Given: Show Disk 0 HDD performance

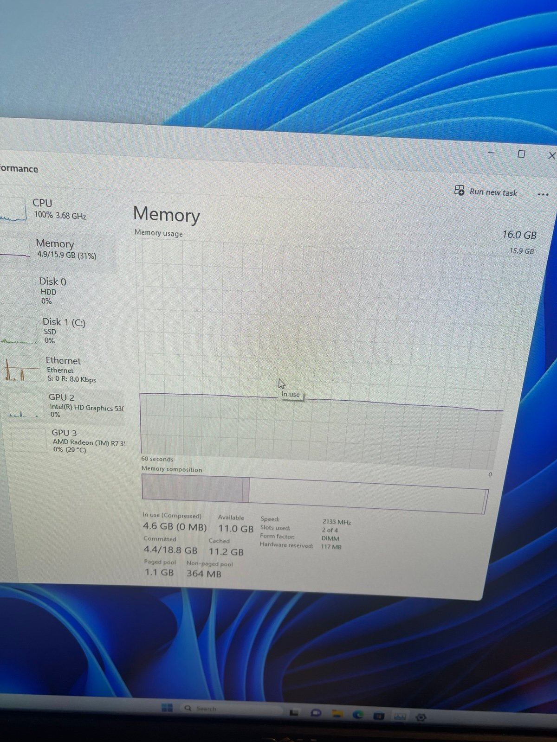Looking at the screenshot, I should pos(60,291).
